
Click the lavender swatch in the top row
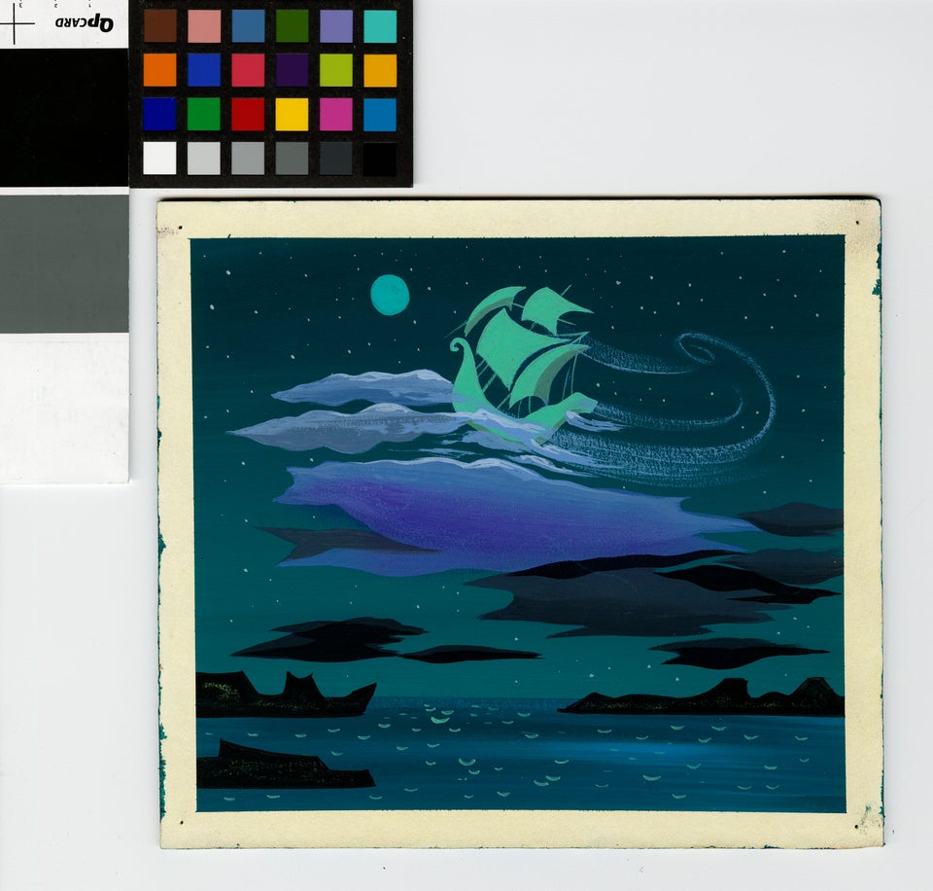(x=336, y=26)
